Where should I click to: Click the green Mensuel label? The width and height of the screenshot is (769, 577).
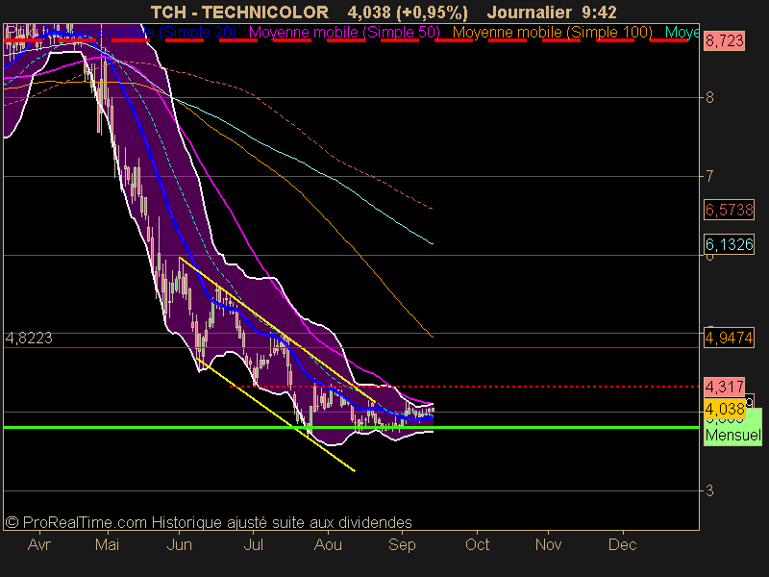pos(733,435)
